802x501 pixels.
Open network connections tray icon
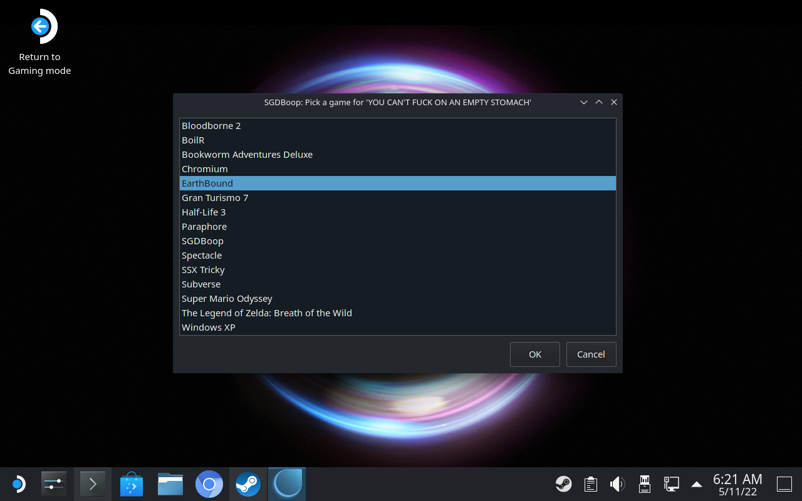[x=671, y=484]
